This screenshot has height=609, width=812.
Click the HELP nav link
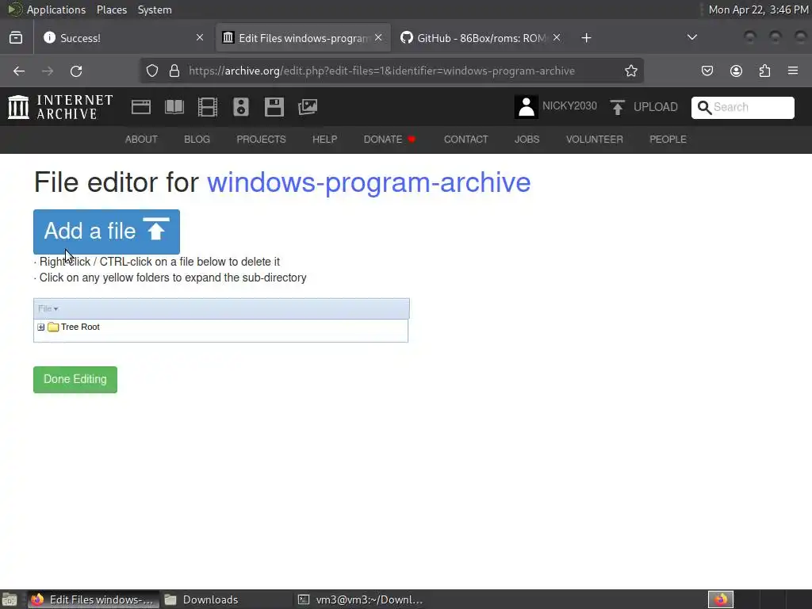click(x=324, y=140)
